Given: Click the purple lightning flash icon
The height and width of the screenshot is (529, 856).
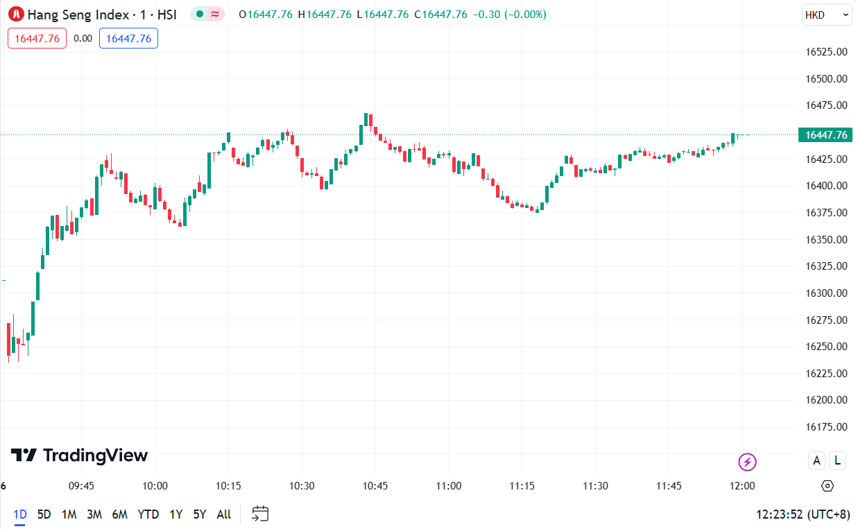Looking at the screenshot, I should [747, 462].
